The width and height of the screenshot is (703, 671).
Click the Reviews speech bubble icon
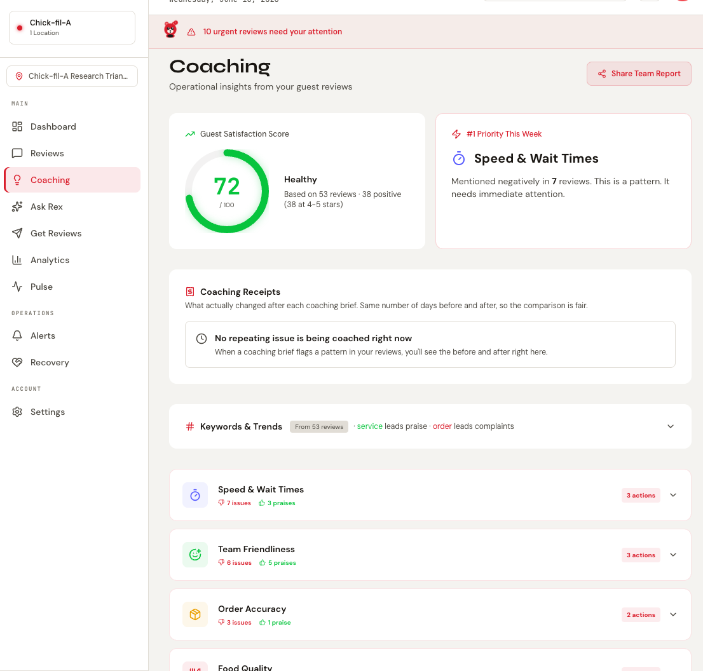pos(17,153)
